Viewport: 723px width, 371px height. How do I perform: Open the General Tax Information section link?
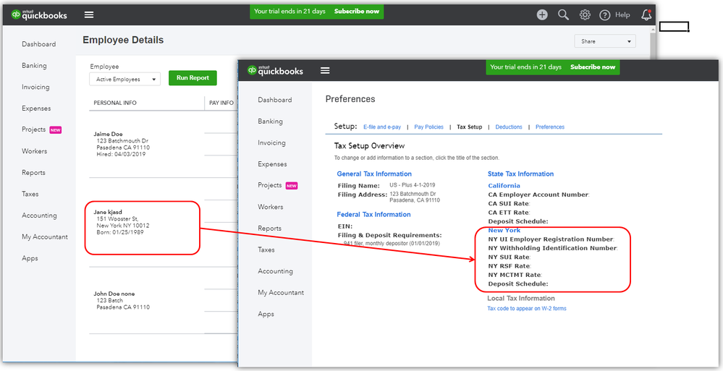pos(374,174)
